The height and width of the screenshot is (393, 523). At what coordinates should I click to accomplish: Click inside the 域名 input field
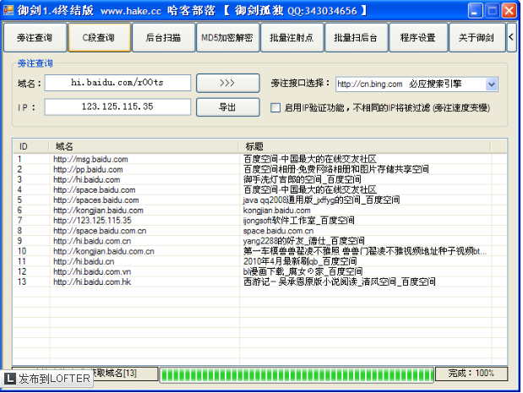117,84
